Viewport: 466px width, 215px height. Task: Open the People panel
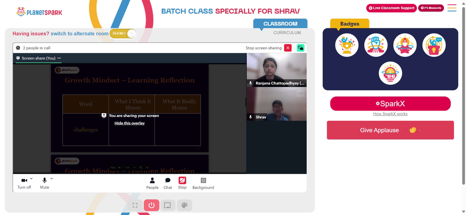coord(152,183)
